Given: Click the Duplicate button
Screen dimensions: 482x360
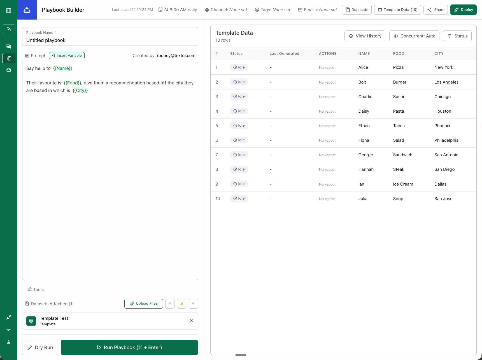Looking at the screenshot, I should [357, 10].
